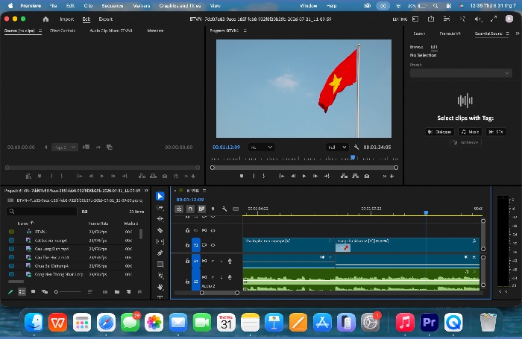Viewport: 522px width, 339px height.
Task: Click Lift button in Program Monitor
Action: [x=344, y=176]
